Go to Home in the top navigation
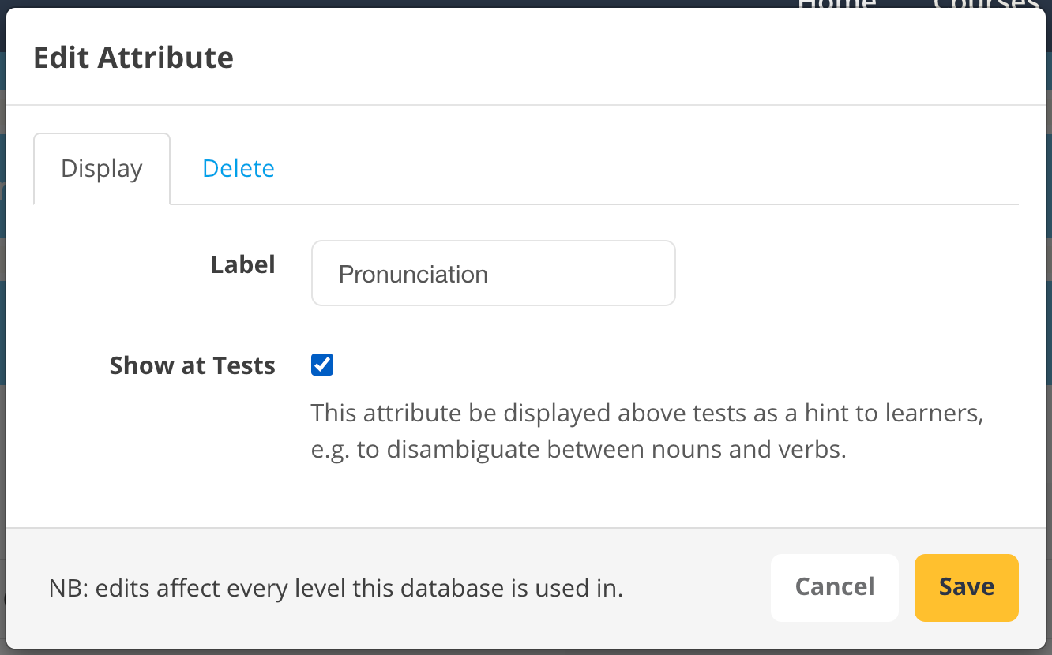 837,4
